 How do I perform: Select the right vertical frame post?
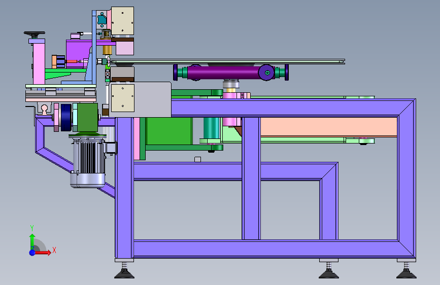tap(407, 179)
